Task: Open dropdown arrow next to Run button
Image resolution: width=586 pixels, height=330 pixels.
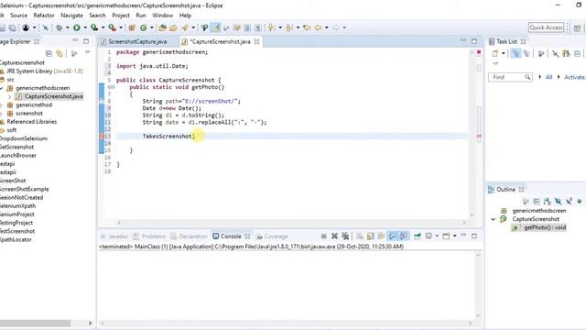Action: coord(85,27)
